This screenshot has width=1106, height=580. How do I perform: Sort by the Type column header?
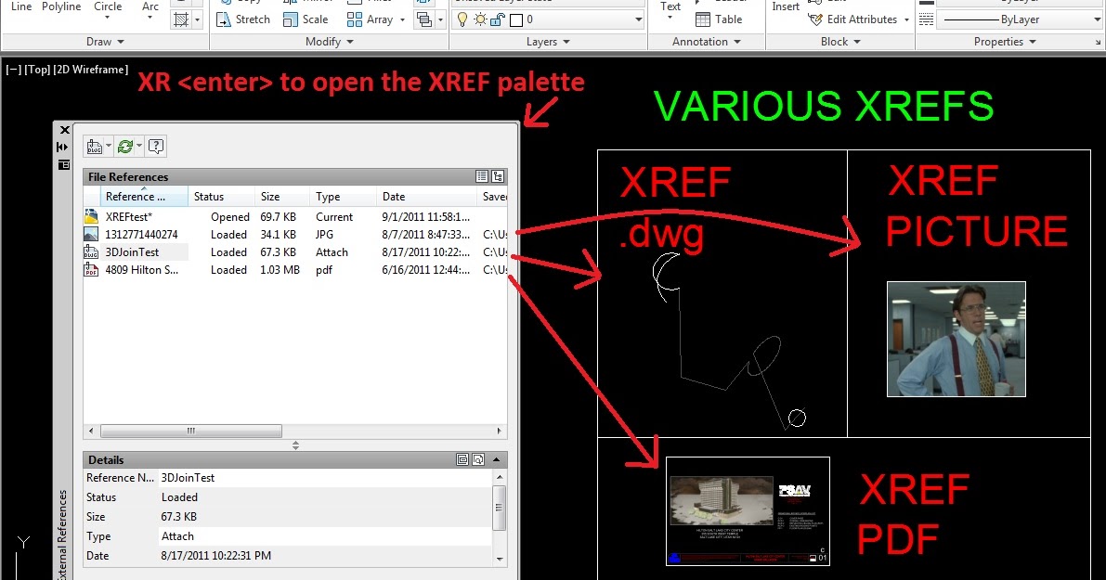click(343, 197)
